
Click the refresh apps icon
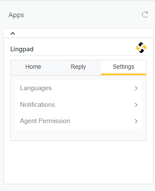(x=145, y=15)
